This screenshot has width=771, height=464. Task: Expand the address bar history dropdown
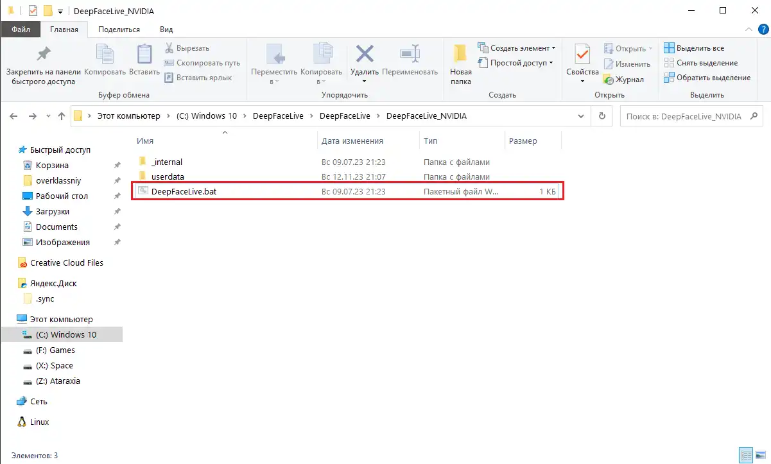[x=581, y=116]
